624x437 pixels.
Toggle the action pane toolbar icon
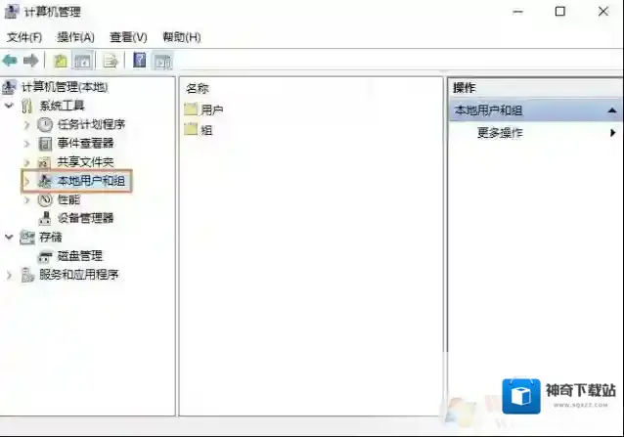[x=162, y=61]
